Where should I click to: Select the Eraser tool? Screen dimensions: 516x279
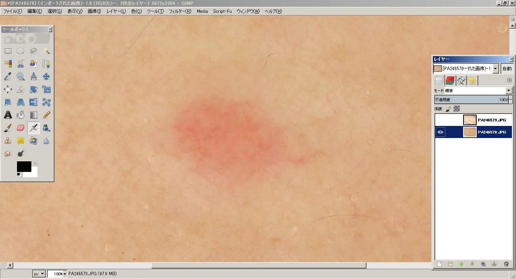point(21,128)
